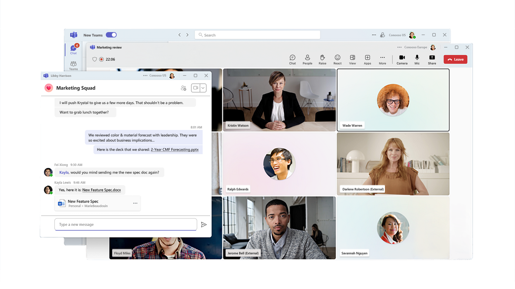Leave the Marketing review meeting

pos(455,59)
